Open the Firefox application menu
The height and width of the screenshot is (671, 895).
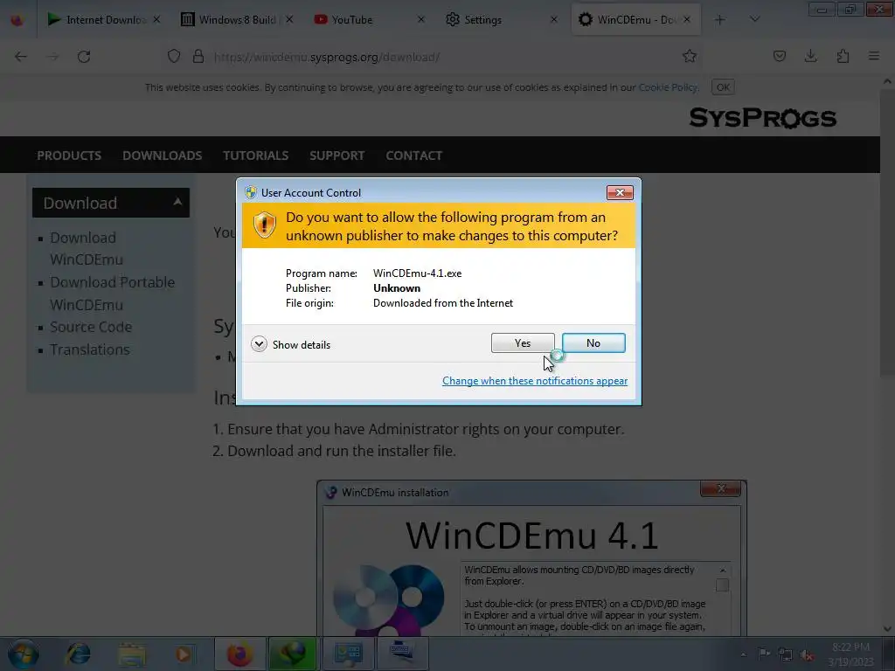coord(874,56)
